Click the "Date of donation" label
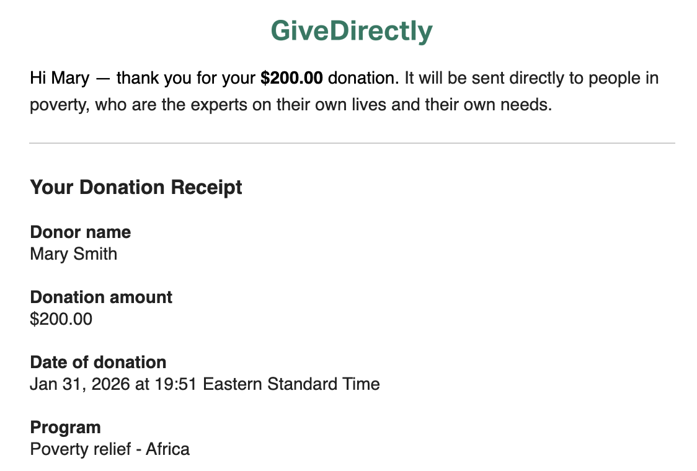This screenshot has width=697, height=471. tap(98, 363)
